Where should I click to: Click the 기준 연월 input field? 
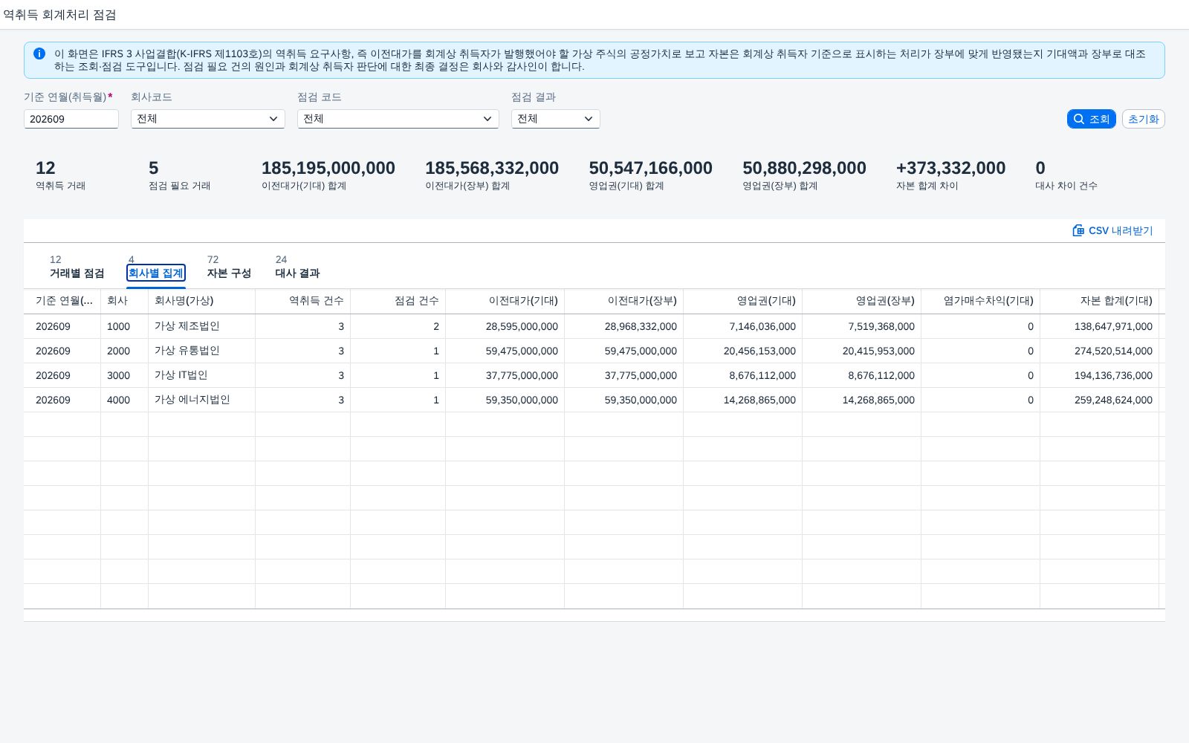click(x=71, y=119)
